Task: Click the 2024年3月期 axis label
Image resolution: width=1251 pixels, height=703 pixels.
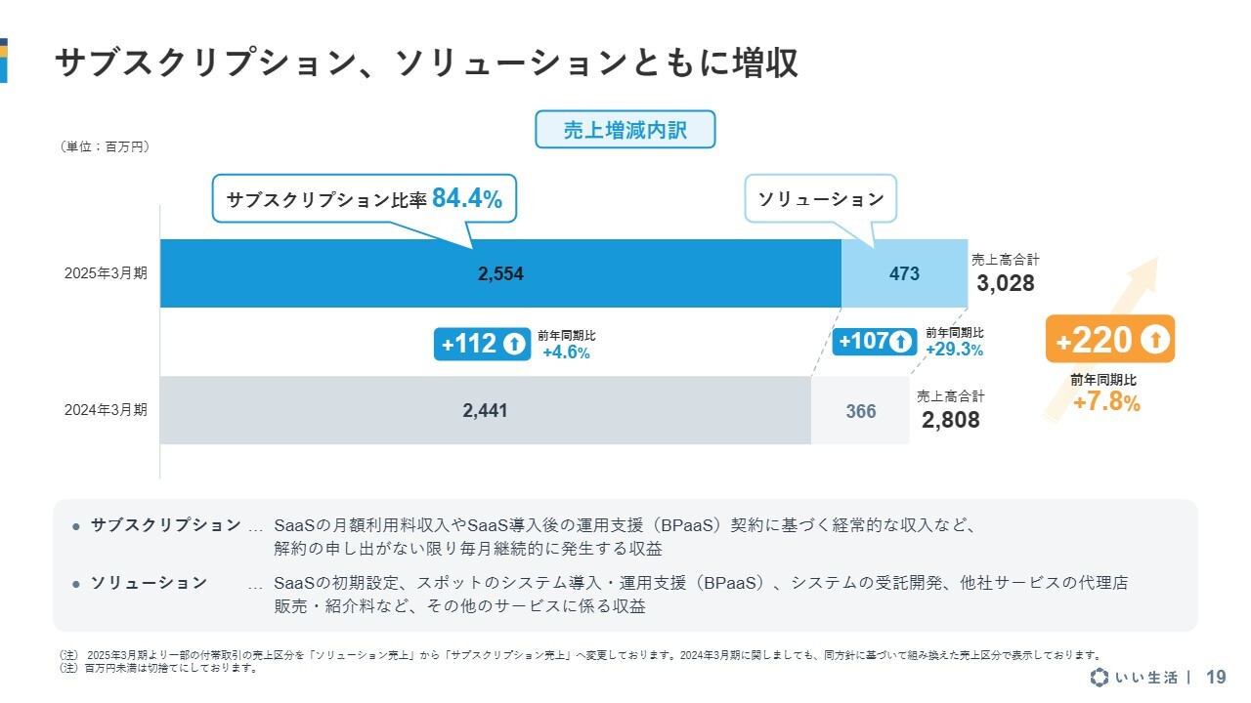Action: tap(106, 410)
